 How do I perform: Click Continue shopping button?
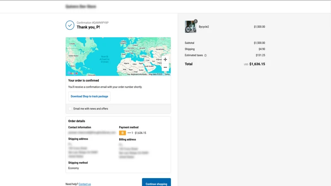point(156,183)
